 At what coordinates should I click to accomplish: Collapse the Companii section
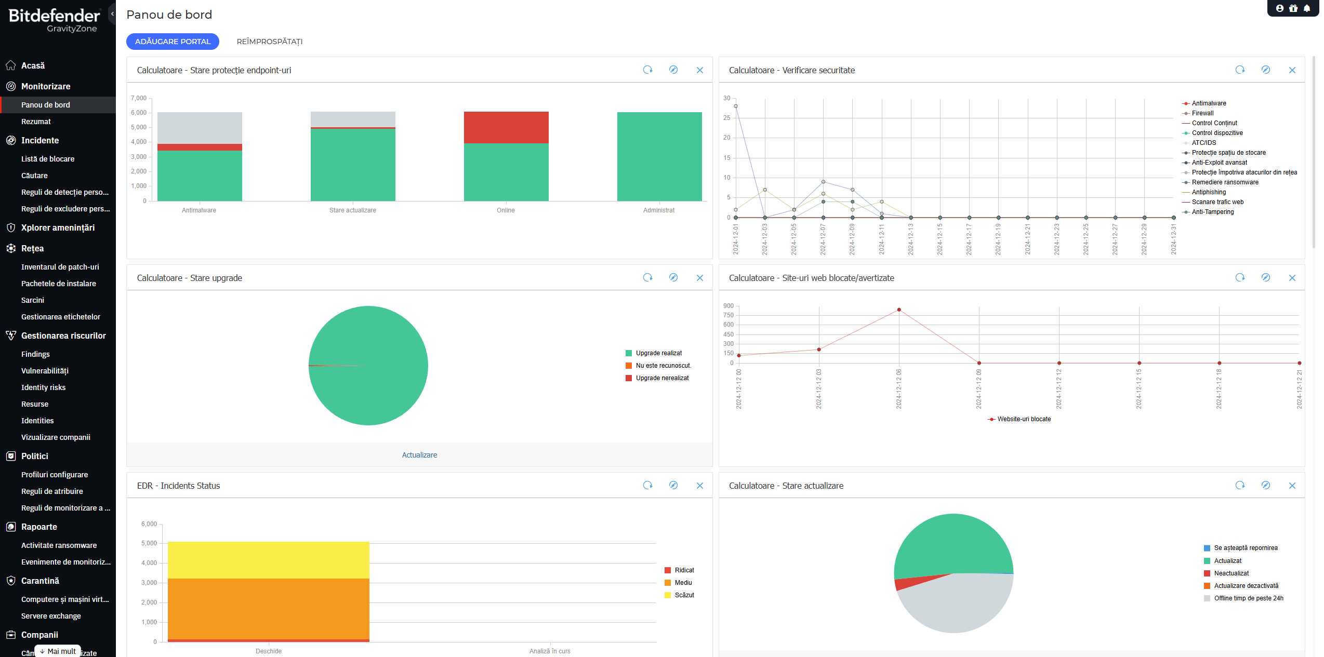(x=39, y=635)
